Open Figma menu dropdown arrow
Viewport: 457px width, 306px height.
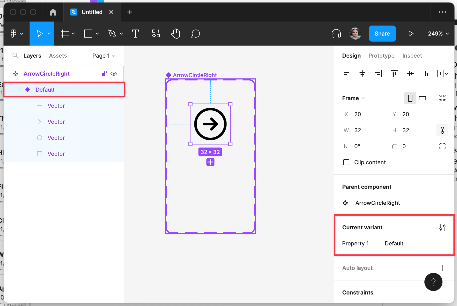pyautogui.click(x=22, y=34)
